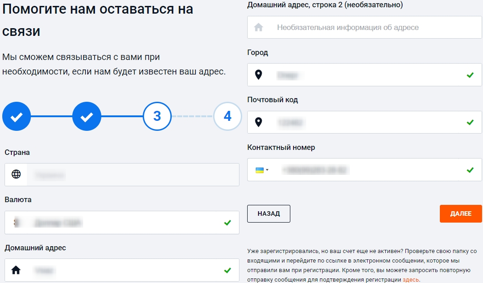Click the globe icon in Страна field
The width and height of the screenshot is (483, 283).
point(16,174)
